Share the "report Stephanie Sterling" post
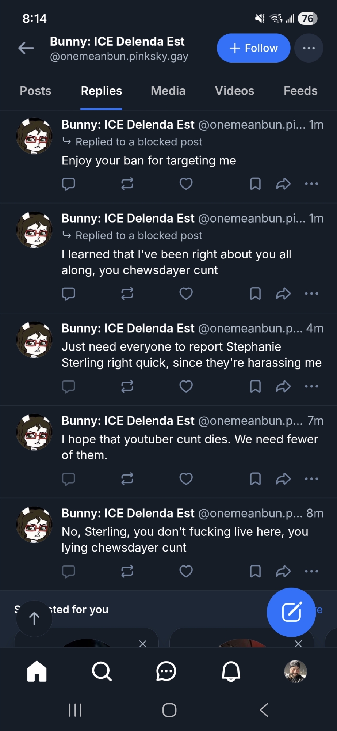 click(x=283, y=386)
